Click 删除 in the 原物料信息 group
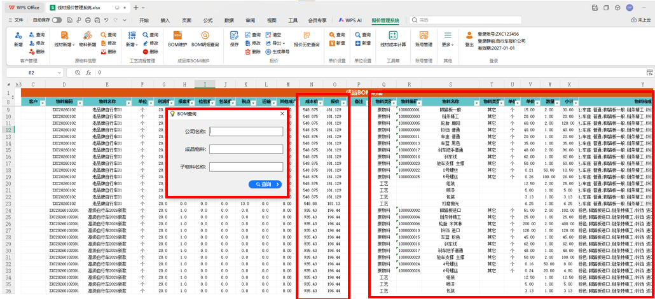Screen dimensions: 655x299 [x=108, y=52]
